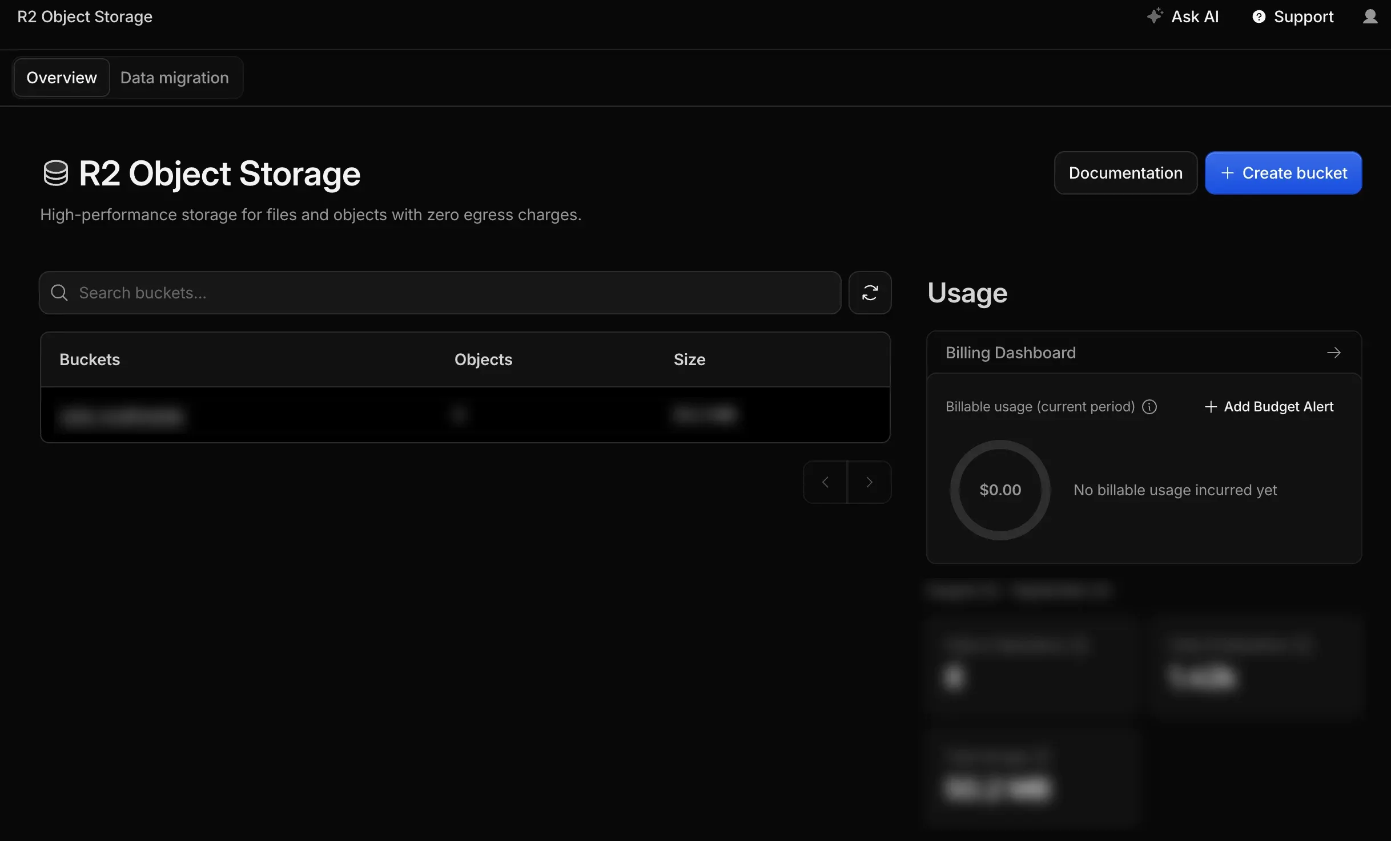Click the Create bucket button text
This screenshot has width=1391, height=841.
1294,173
